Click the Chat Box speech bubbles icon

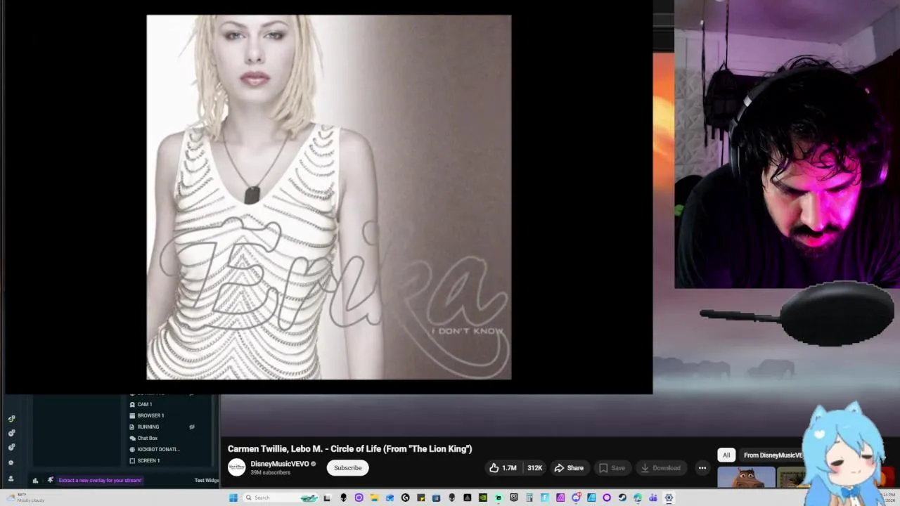coord(132,438)
